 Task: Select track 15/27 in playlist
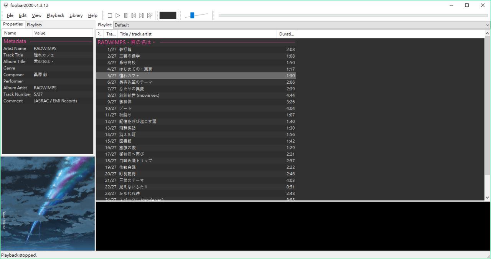pyautogui.click(x=196, y=141)
